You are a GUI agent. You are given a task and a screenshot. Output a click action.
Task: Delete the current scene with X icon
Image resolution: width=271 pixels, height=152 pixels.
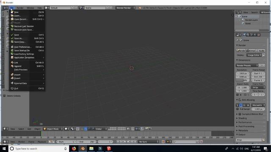111,8
